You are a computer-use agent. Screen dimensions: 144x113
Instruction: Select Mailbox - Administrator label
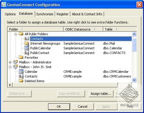click(x=35, y=62)
